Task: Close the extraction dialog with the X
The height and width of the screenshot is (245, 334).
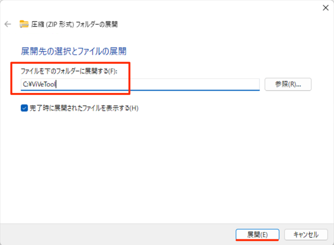Action: point(326,8)
